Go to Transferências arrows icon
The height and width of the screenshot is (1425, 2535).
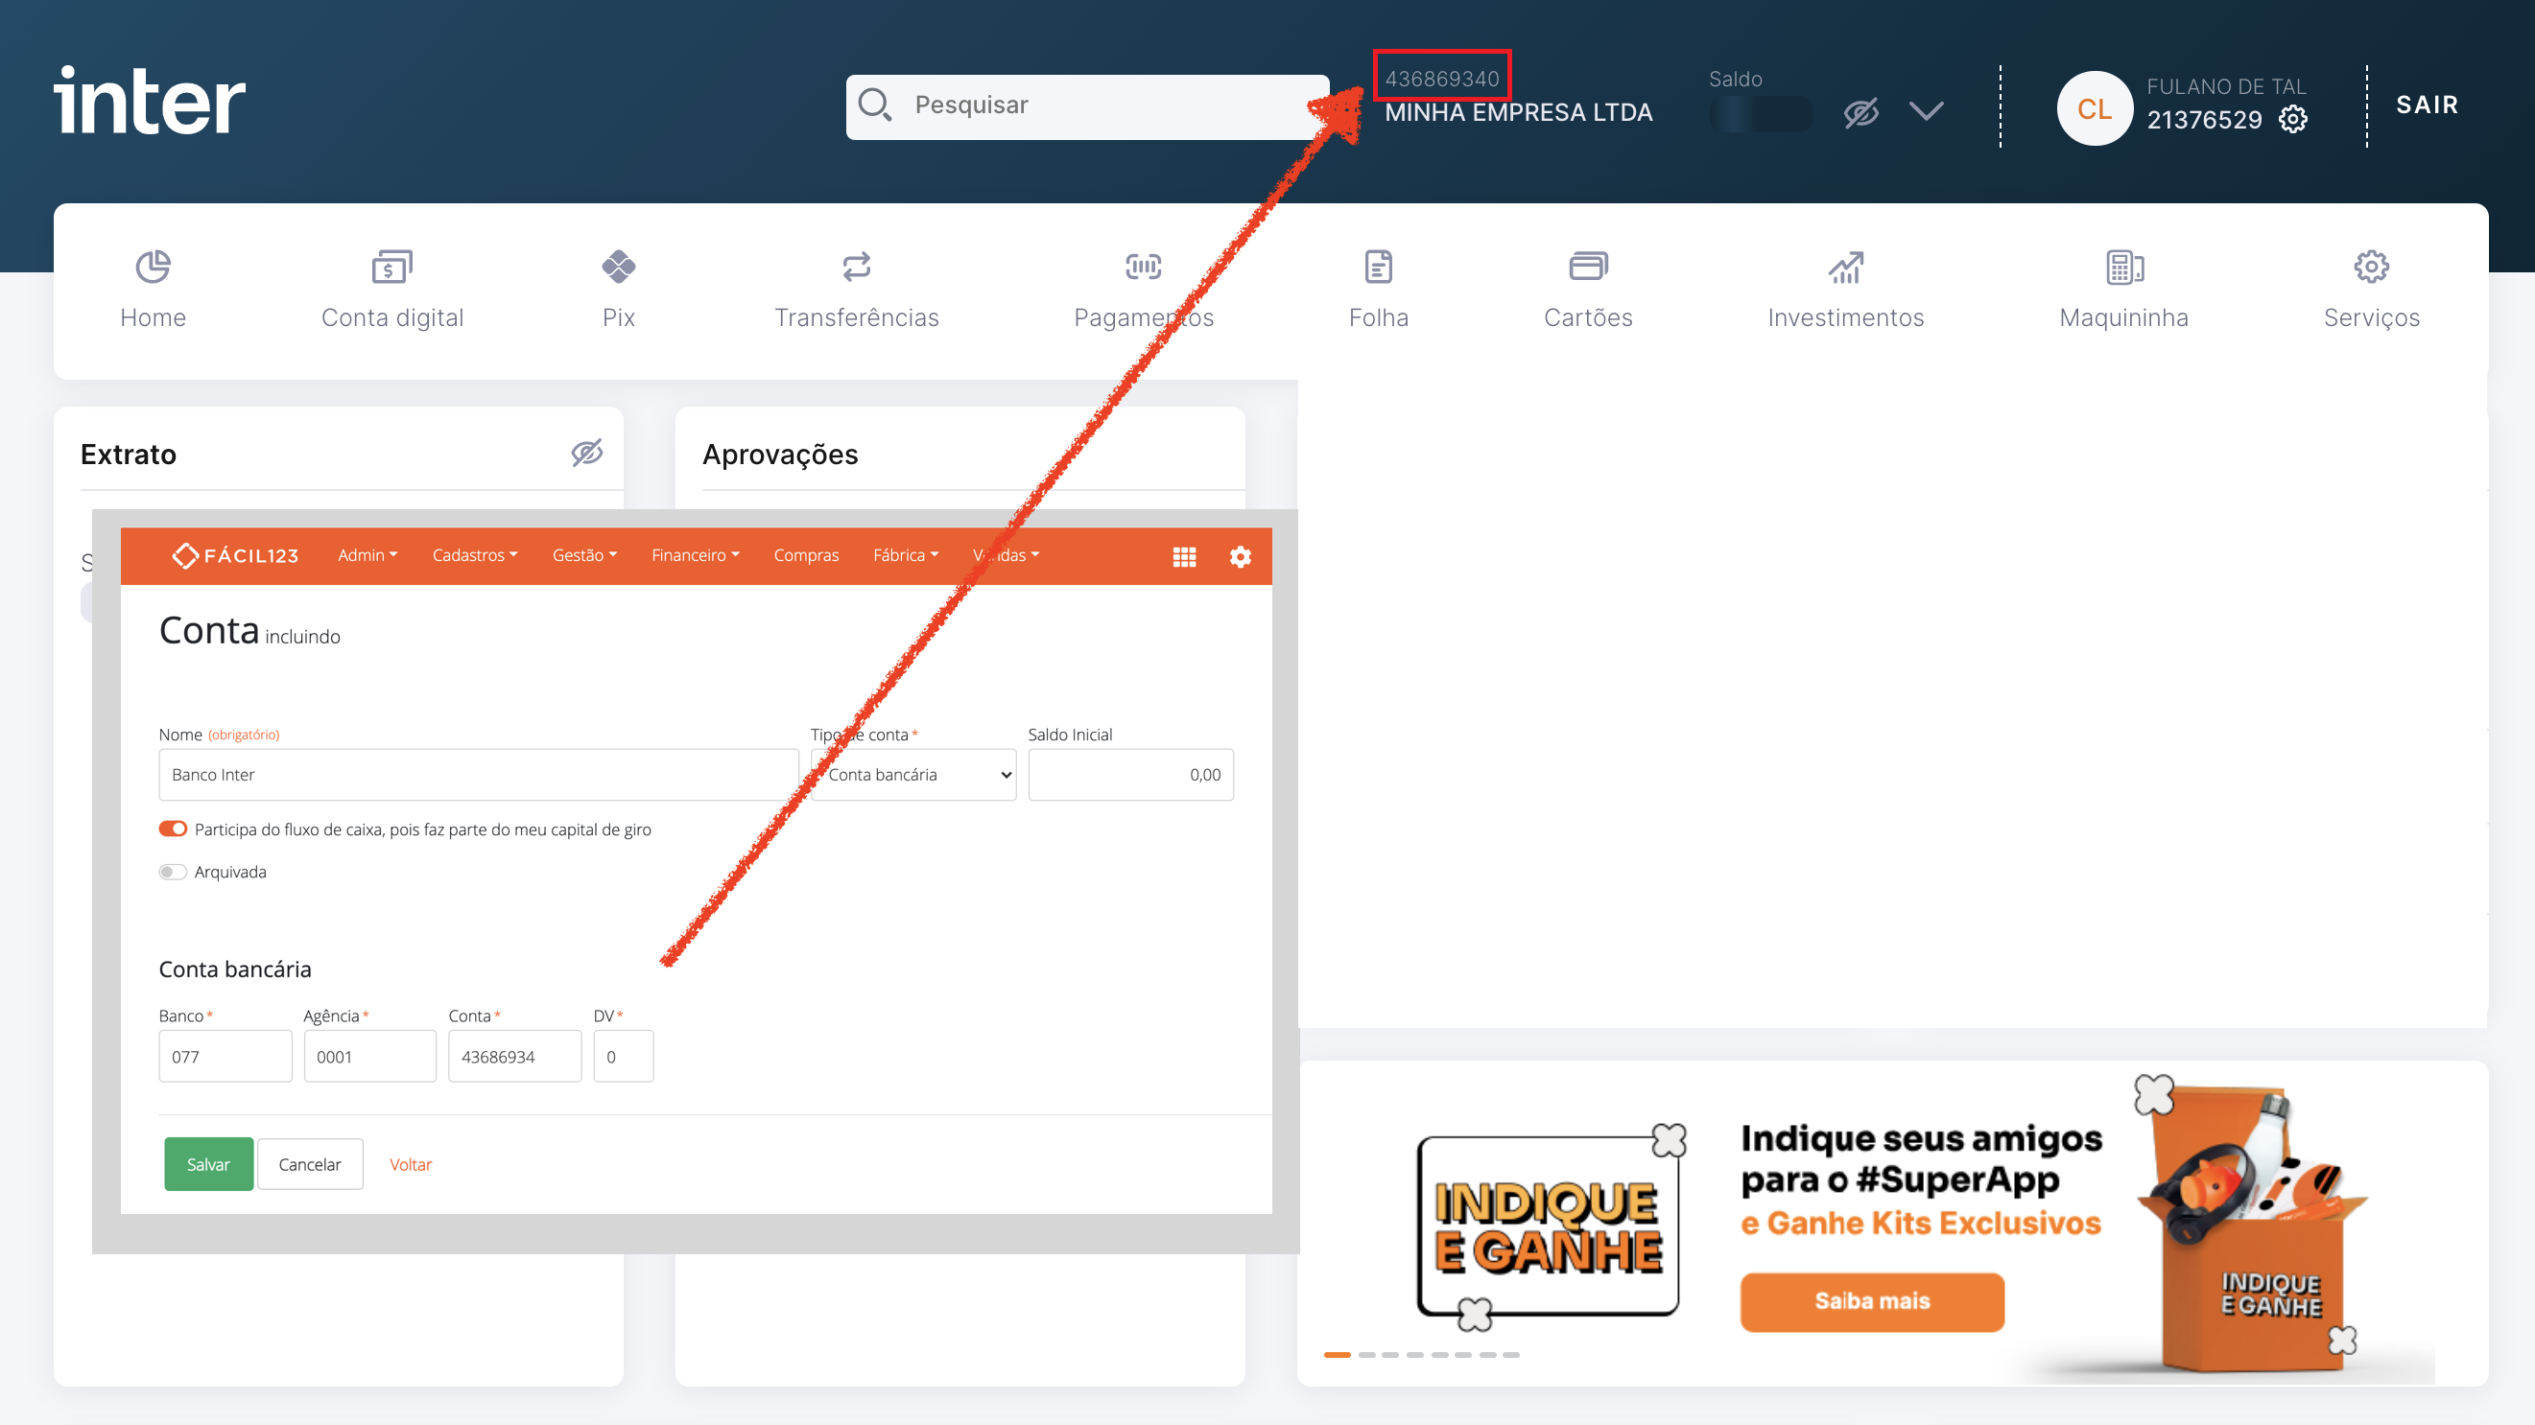pos(856,267)
